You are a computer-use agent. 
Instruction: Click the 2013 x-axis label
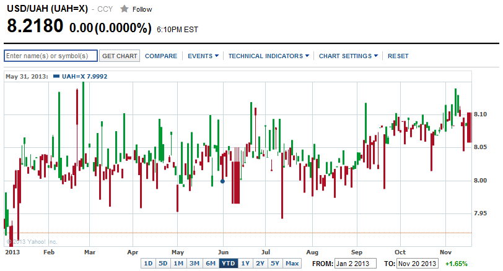(x=12, y=252)
